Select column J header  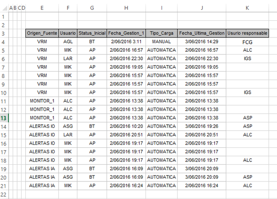(202, 8)
